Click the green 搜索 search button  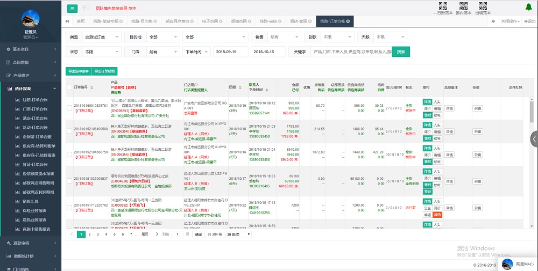[401, 52]
